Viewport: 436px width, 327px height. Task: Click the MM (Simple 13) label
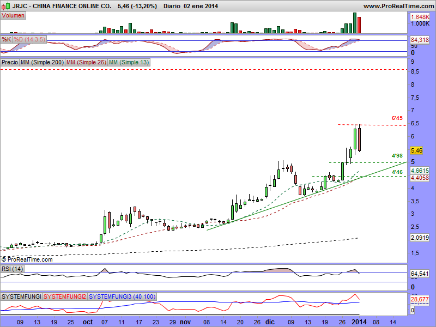click(x=129, y=62)
